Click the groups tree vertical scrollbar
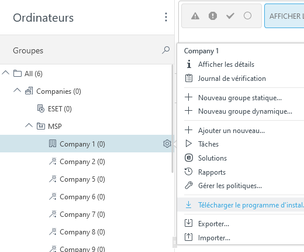This screenshot has width=304, height=252. (x=172, y=118)
